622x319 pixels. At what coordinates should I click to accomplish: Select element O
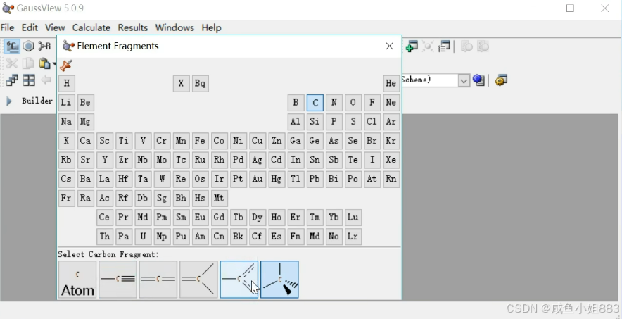[x=353, y=103]
